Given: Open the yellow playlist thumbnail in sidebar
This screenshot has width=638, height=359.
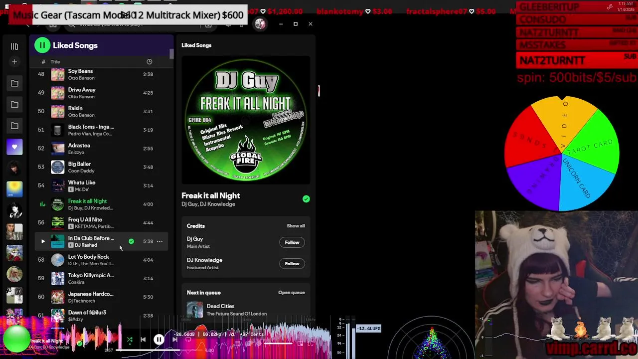Looking at the screenshot, I should click(14, 189).
